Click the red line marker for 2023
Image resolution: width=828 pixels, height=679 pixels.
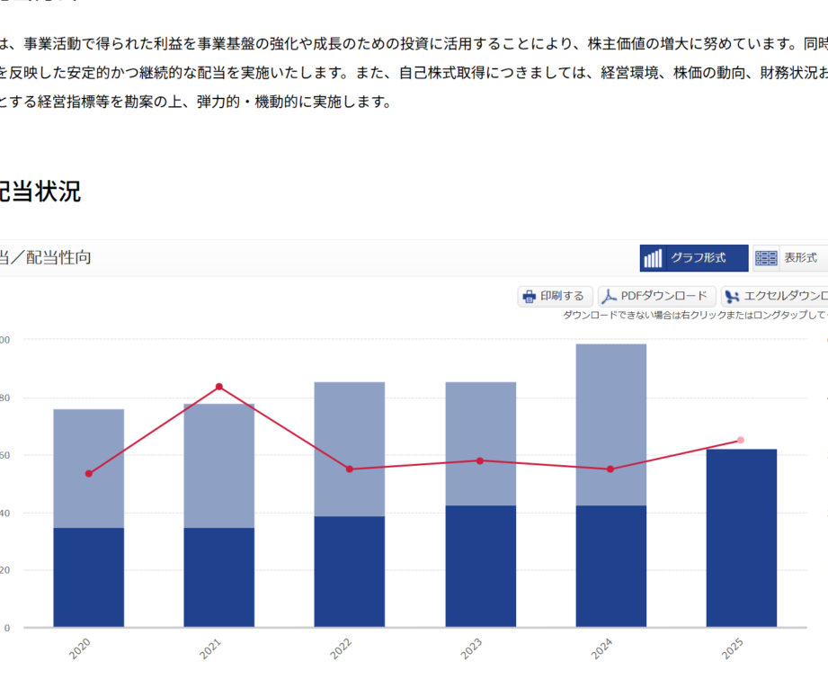[480, 460]
